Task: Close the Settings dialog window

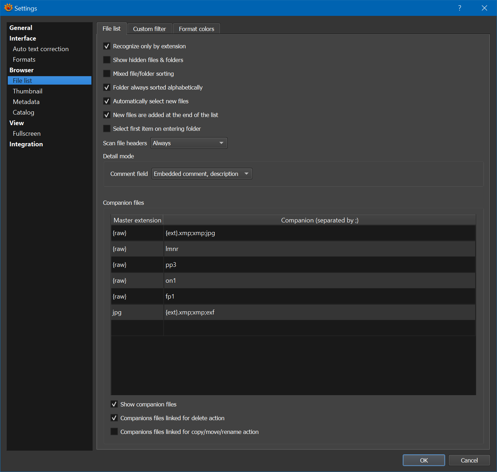Action: coord(484,8)
